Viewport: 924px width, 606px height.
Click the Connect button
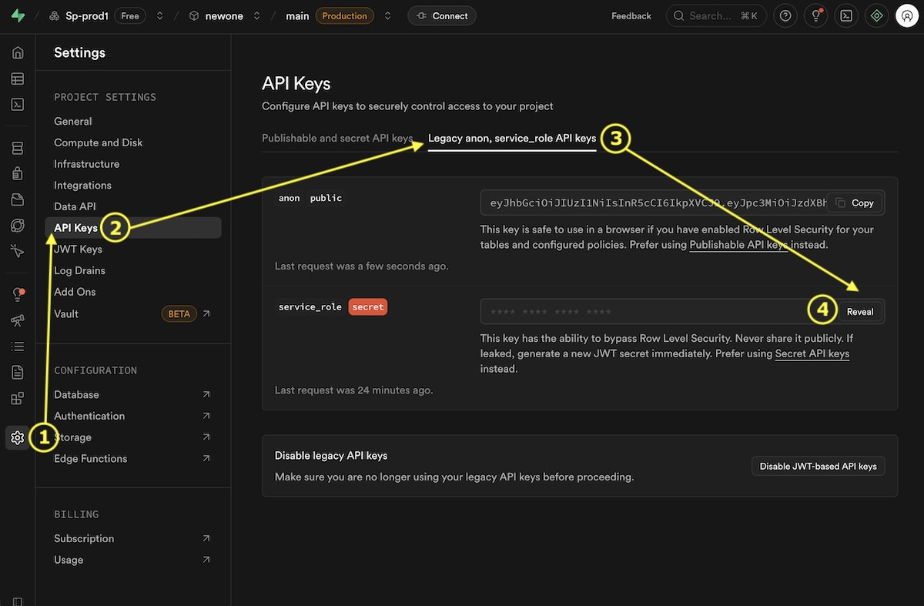[x=442, y=16]
